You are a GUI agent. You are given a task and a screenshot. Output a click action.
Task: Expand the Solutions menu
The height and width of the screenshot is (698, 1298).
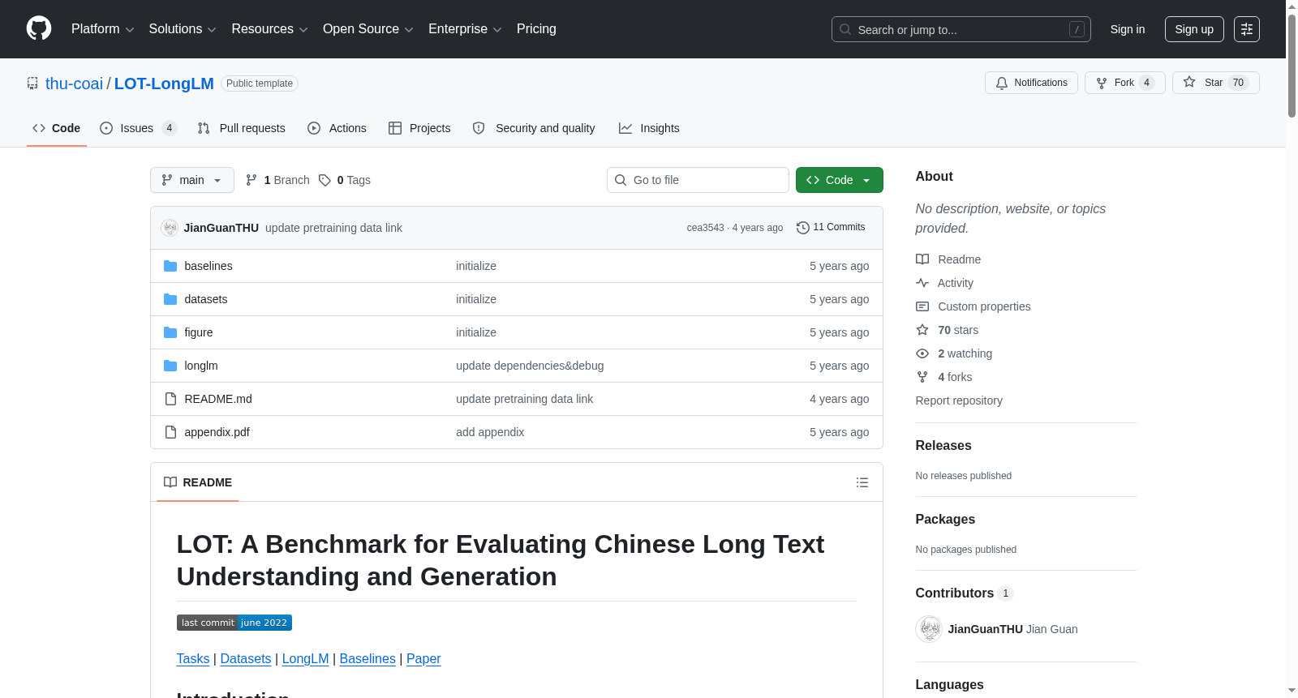[183, 29]
